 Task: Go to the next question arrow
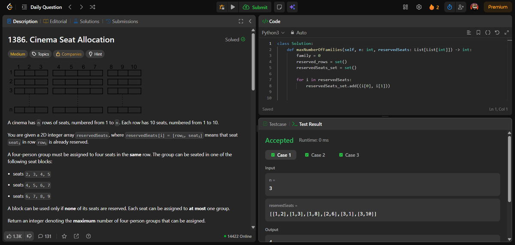tap(82, 7)
